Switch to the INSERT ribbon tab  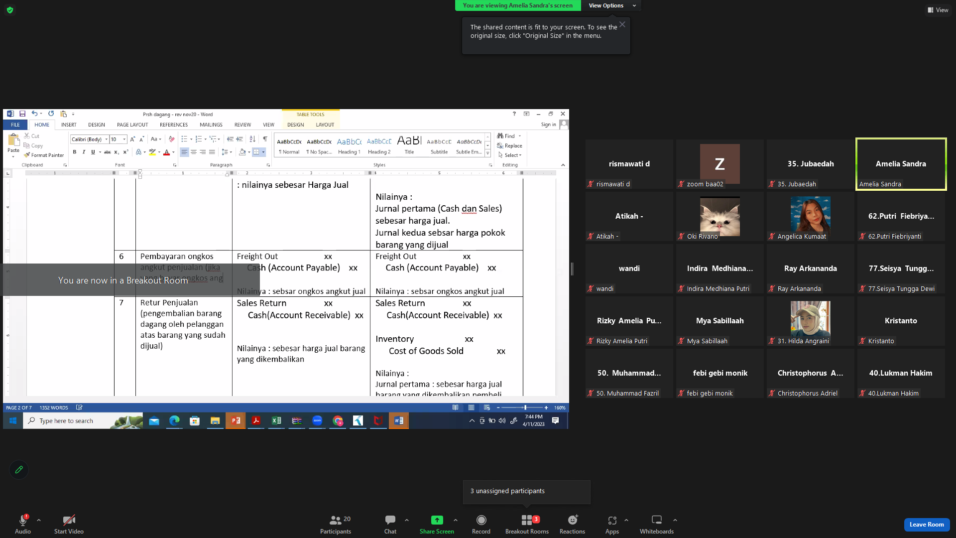point(69,125)
